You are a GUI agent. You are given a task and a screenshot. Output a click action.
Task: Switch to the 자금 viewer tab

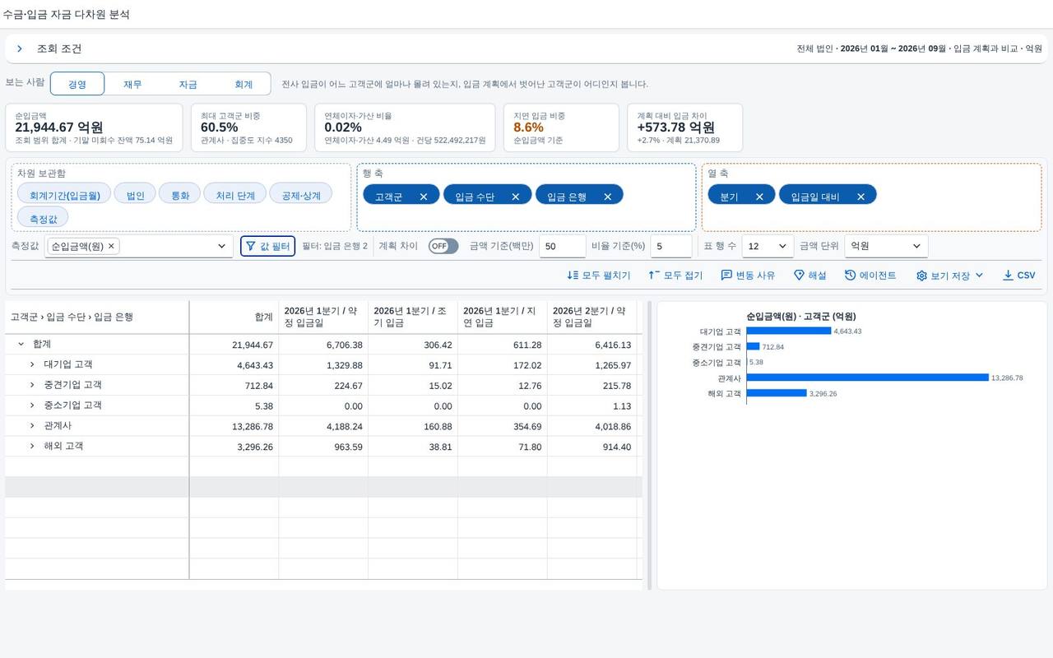(188, 84)
